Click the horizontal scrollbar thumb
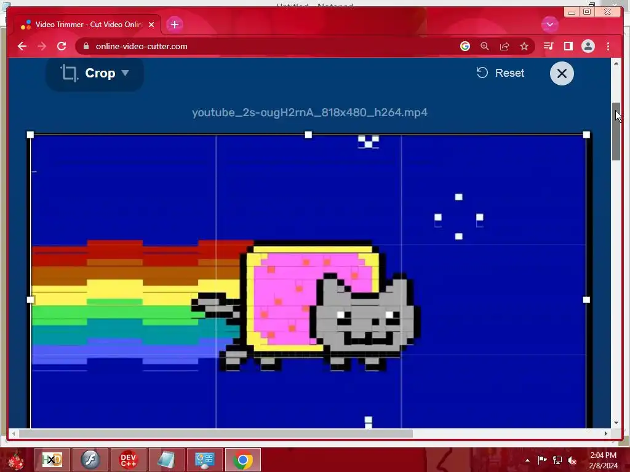This screenshot has width=630, height=472. pos(216,433)
